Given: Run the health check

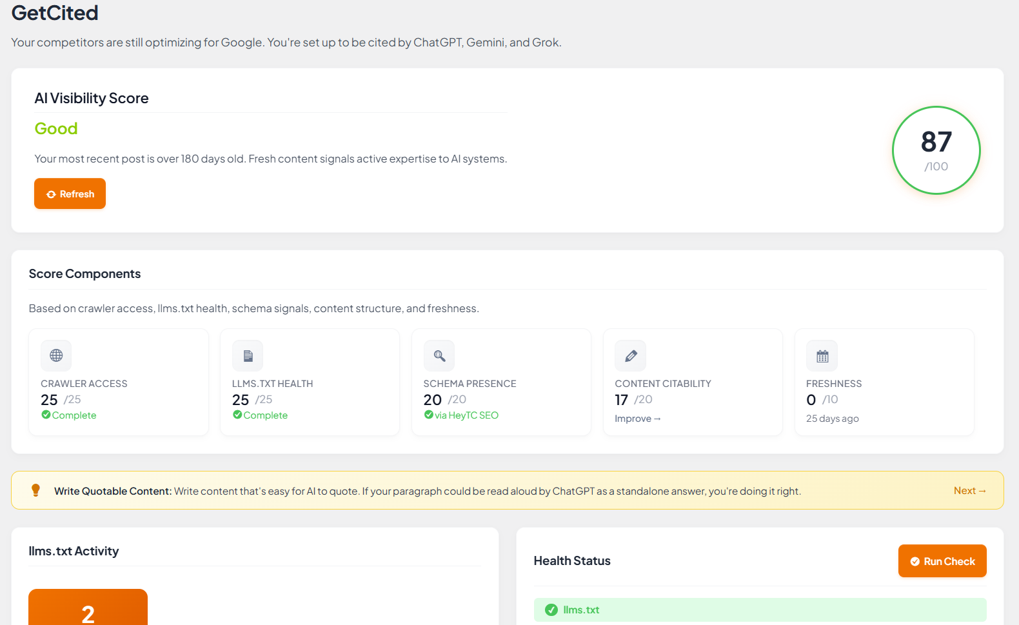Looking at the screenshot, I should coord(942,561).
